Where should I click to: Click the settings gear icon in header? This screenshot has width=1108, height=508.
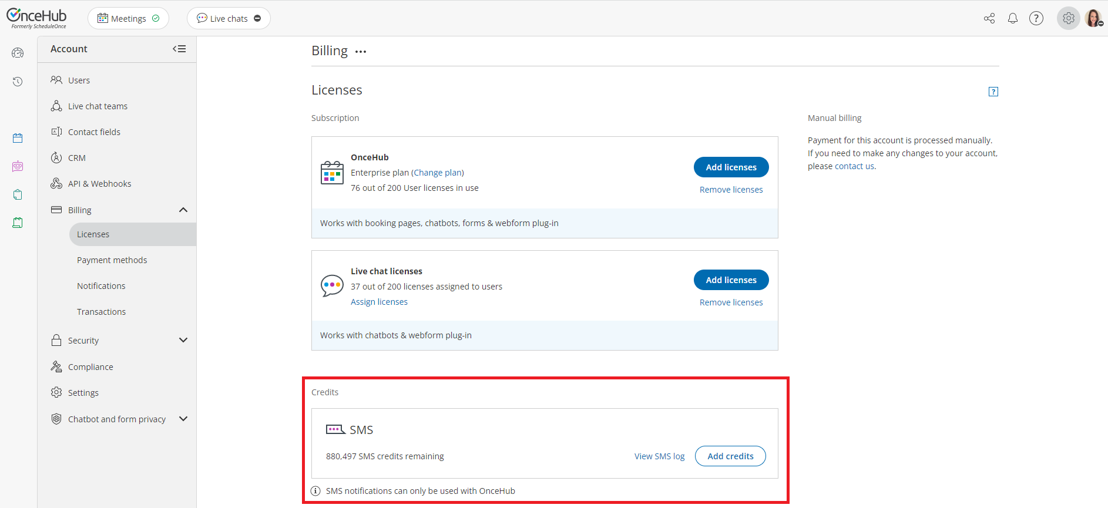point(1069,18)
